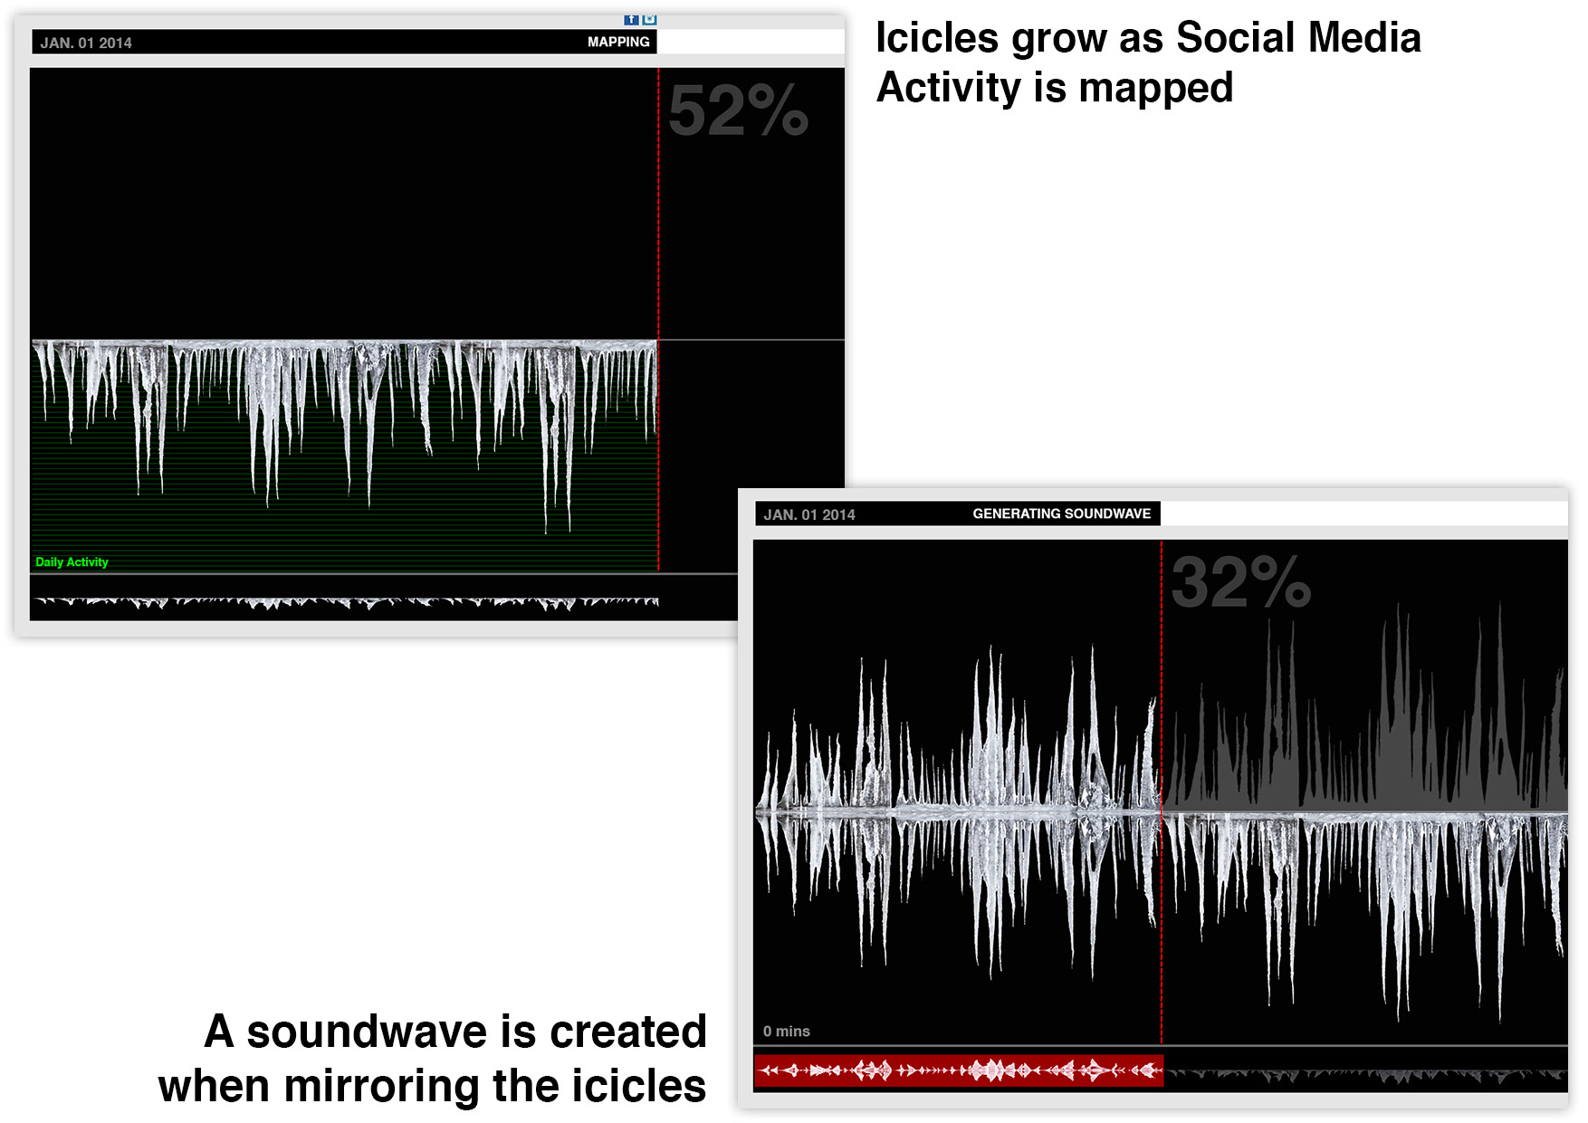
Task: Click the Facebook icon above the mapping bar
Action: pos(631,19)
